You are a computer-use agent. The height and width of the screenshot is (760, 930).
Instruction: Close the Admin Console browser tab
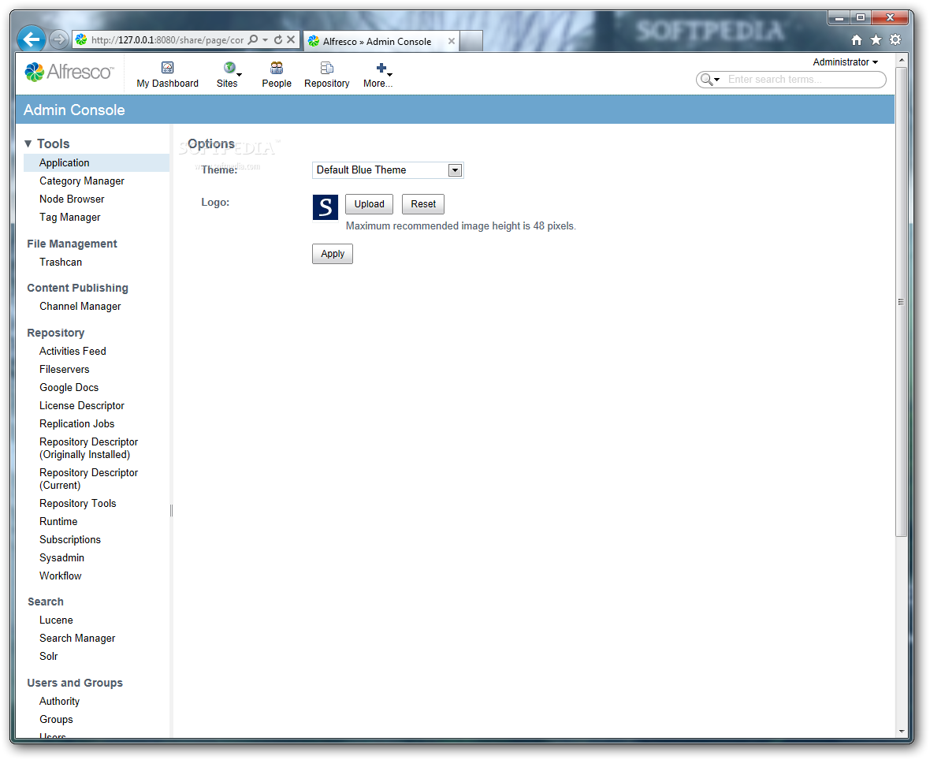click(x=452, y=41)
